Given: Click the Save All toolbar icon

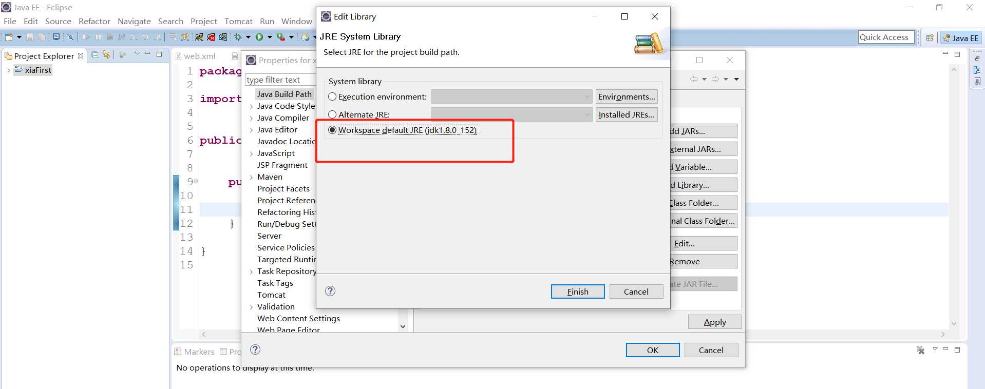Looking at the screenshot, I should point(42,37).
